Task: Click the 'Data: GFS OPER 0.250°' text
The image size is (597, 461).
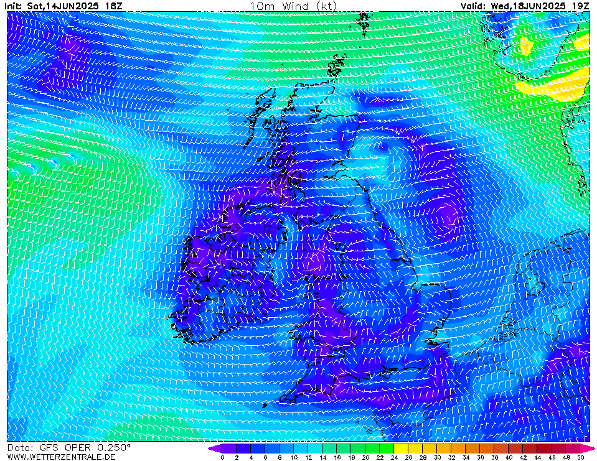Action: (69, 448)
